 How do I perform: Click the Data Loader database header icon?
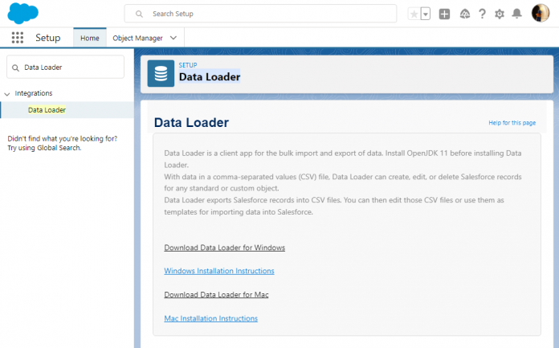coord(161,73)
